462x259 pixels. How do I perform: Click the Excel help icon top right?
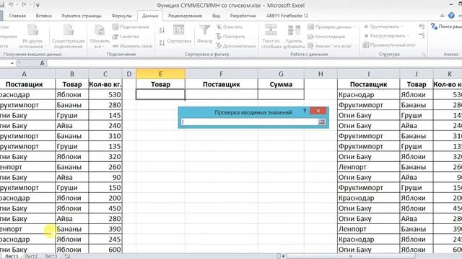point(451,16)
